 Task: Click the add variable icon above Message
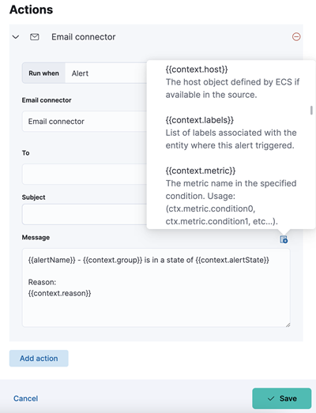point(284,239)
